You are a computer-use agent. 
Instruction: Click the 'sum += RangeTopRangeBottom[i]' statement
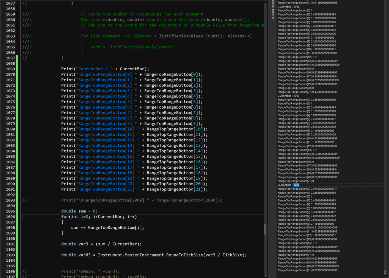point(107,228)
